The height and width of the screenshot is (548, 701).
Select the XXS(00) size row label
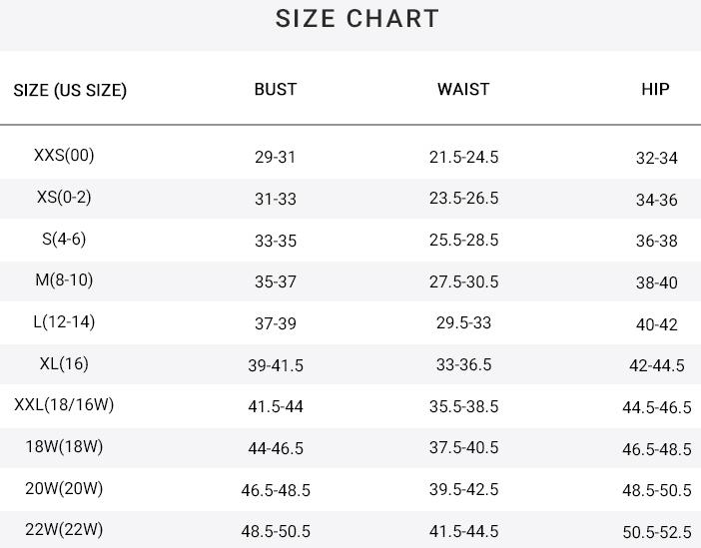point(64,155)
